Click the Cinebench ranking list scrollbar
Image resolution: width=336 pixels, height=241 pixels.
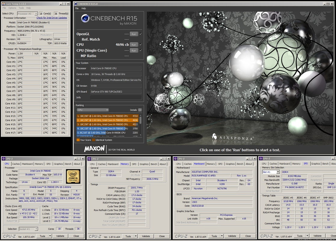click(x=140, y=125)
